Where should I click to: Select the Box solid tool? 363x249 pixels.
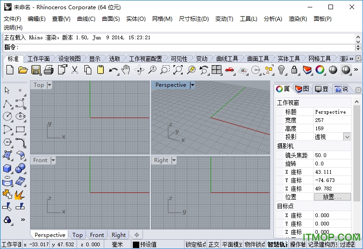[7, 168]
